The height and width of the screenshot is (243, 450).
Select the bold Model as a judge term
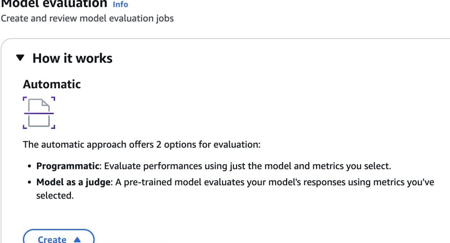pos(73,182)
